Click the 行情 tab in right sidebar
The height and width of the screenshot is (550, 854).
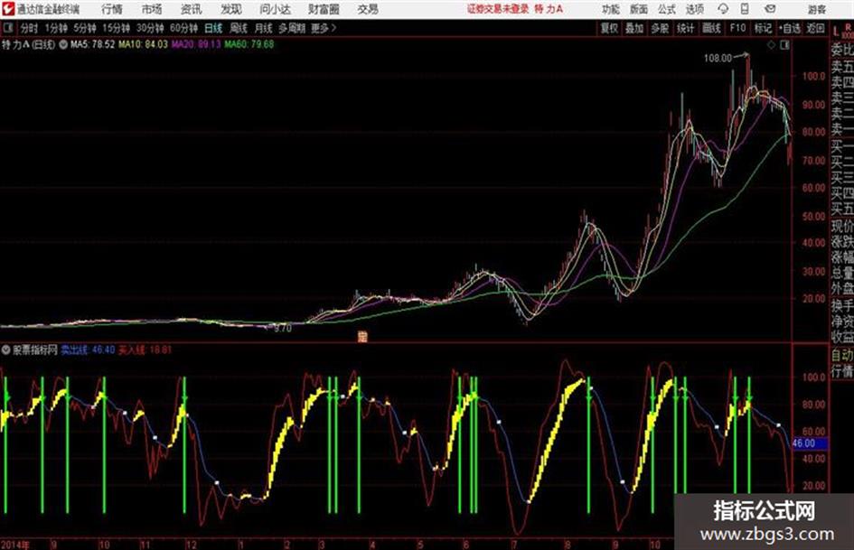coord(842,371)
